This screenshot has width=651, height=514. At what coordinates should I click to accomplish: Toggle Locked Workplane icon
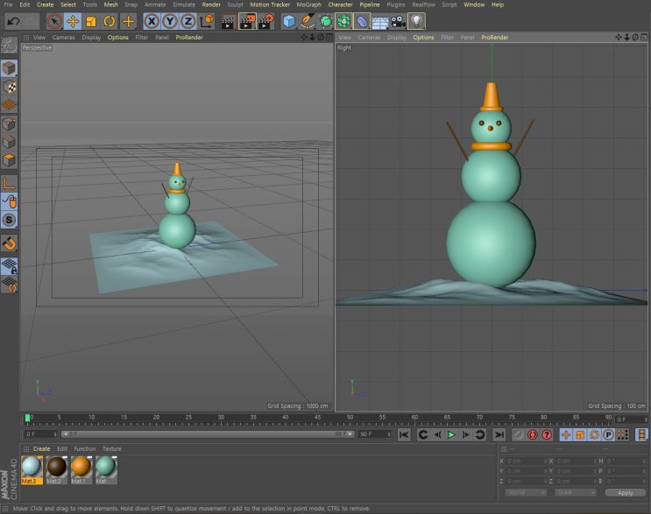coord(9,266)
